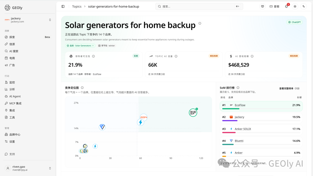This screenshot has width=313, height=176.
Task: Select the small Anker bubble near 7%
Action: point(95,146)
